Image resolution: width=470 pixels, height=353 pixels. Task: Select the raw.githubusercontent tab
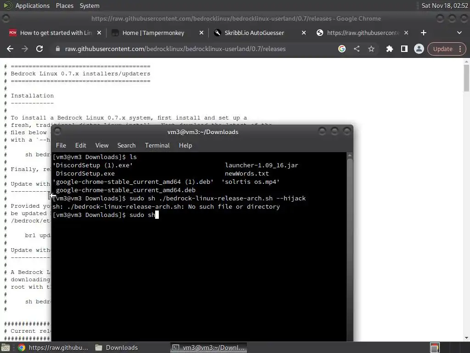363,33
